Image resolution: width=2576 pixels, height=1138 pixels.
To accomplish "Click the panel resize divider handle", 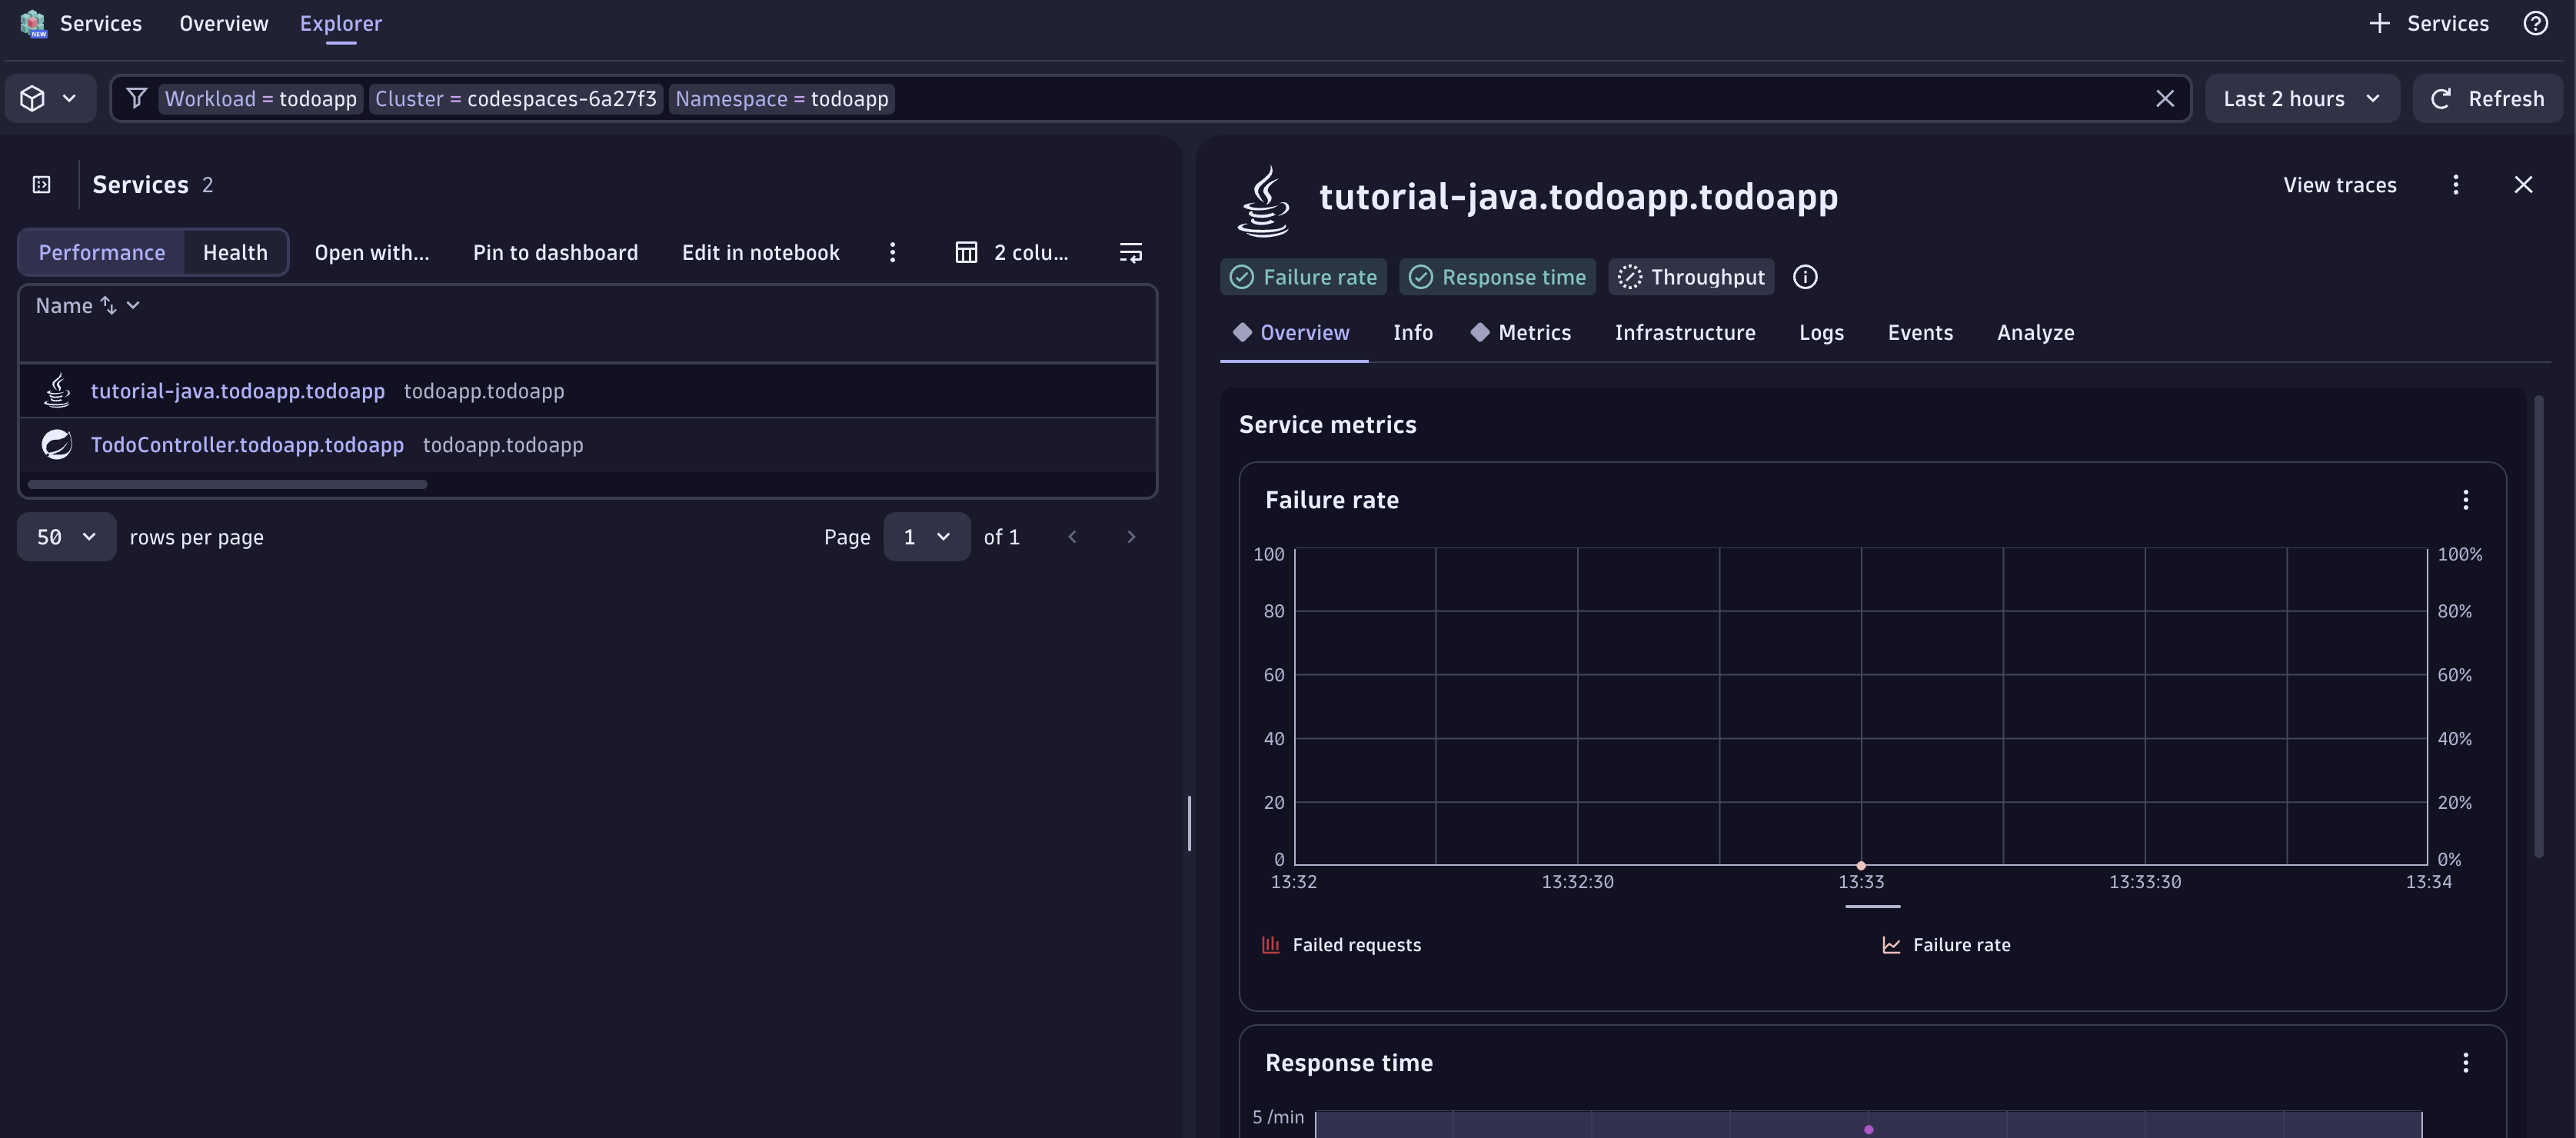I will tap(1189, 823).
